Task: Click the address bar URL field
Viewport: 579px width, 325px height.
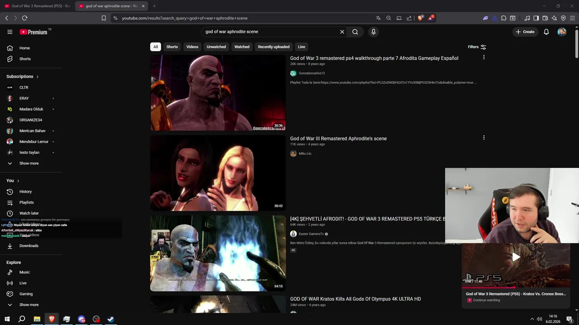Action: pos(244,18)
